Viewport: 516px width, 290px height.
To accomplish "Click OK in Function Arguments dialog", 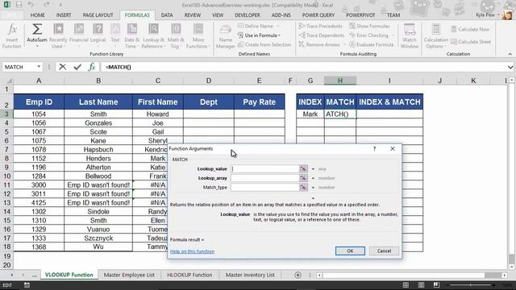I will (x=350, y=251).
